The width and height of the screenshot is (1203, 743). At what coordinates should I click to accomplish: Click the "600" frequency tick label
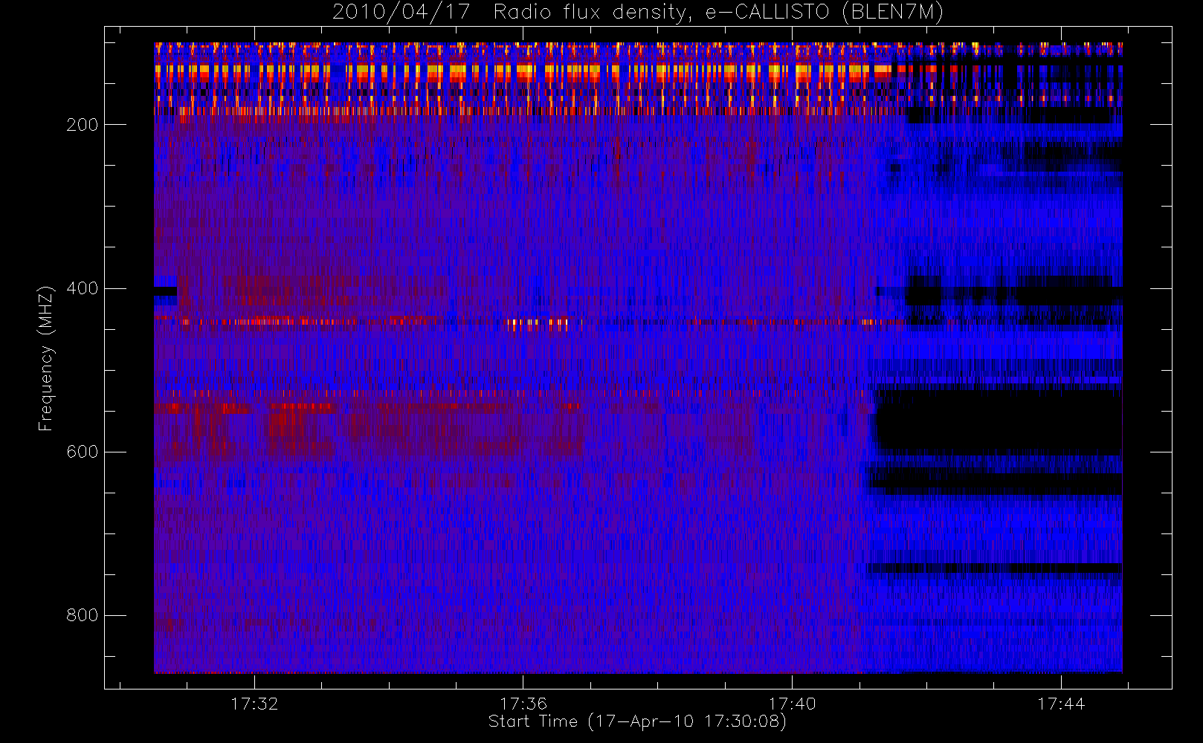pyautogui.click(x=82, y=452)
